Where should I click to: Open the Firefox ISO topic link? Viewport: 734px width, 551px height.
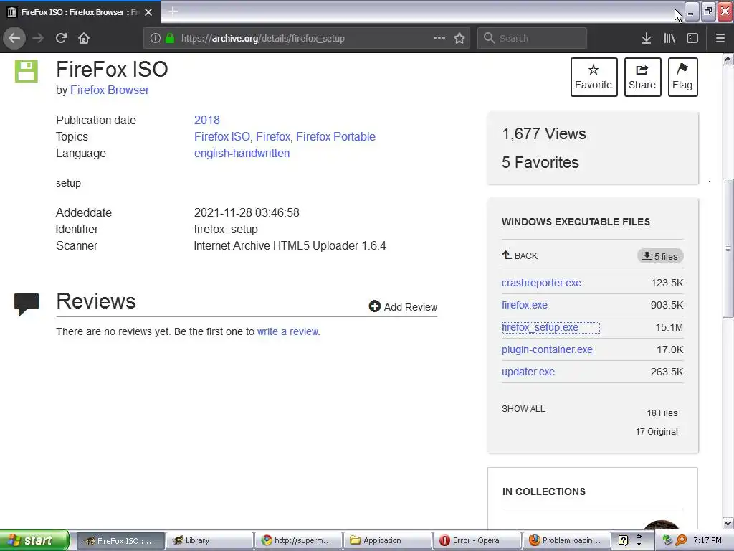coord(222,136)
